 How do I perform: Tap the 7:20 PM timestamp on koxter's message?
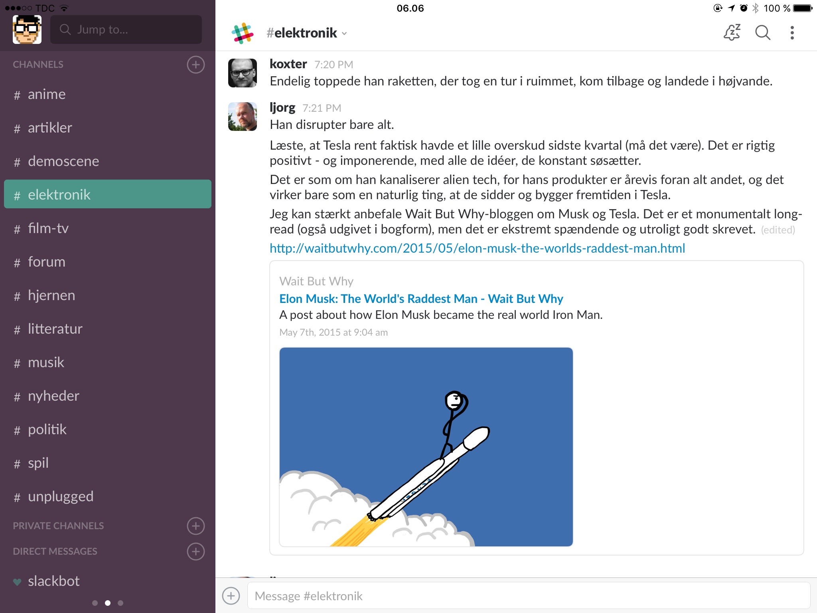334,65
